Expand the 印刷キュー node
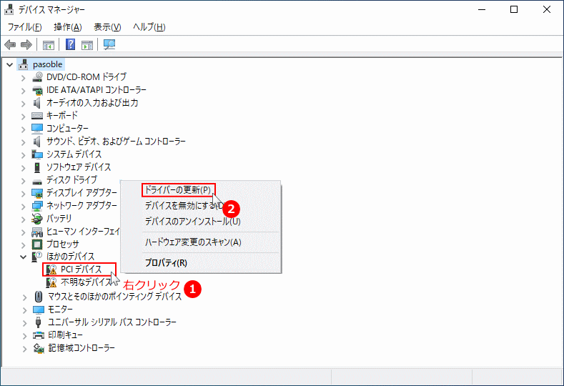The height and width of the screenshot is (386, 564). click(24, 336)
